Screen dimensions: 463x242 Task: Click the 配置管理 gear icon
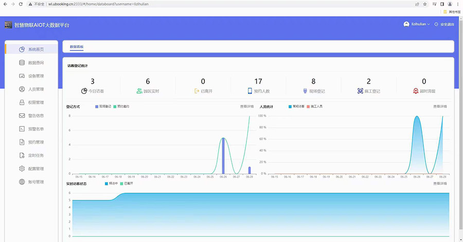(x=22, y=169)
